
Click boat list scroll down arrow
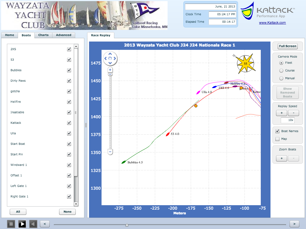click(76, 204)
